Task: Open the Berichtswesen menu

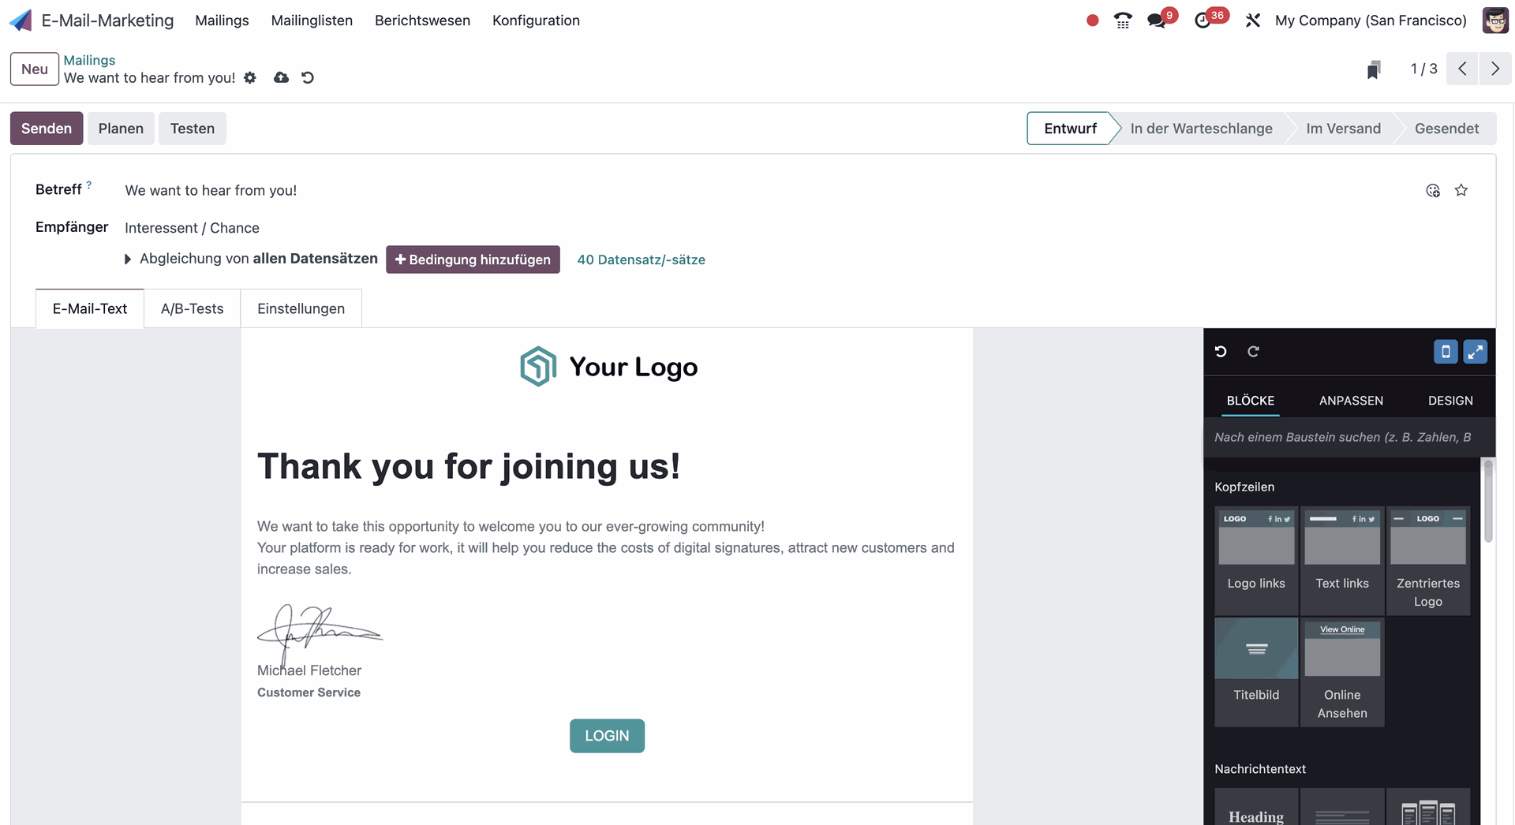Action: (x=422, y=21)
